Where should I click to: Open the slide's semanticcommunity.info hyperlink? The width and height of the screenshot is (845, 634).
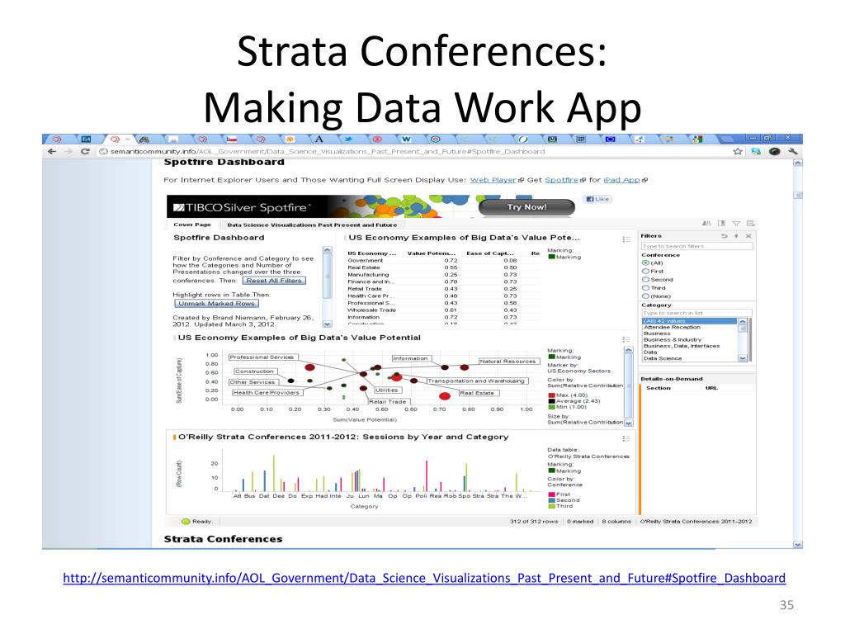pyautogui.click(x=424, y=578)
